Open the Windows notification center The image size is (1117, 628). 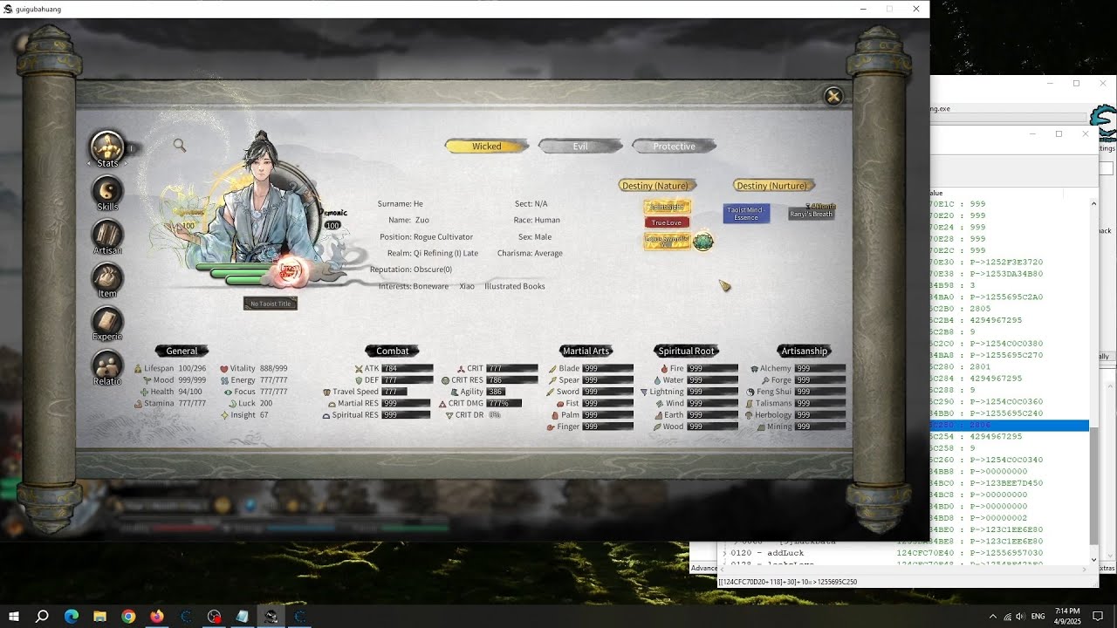click(1098, 616)
